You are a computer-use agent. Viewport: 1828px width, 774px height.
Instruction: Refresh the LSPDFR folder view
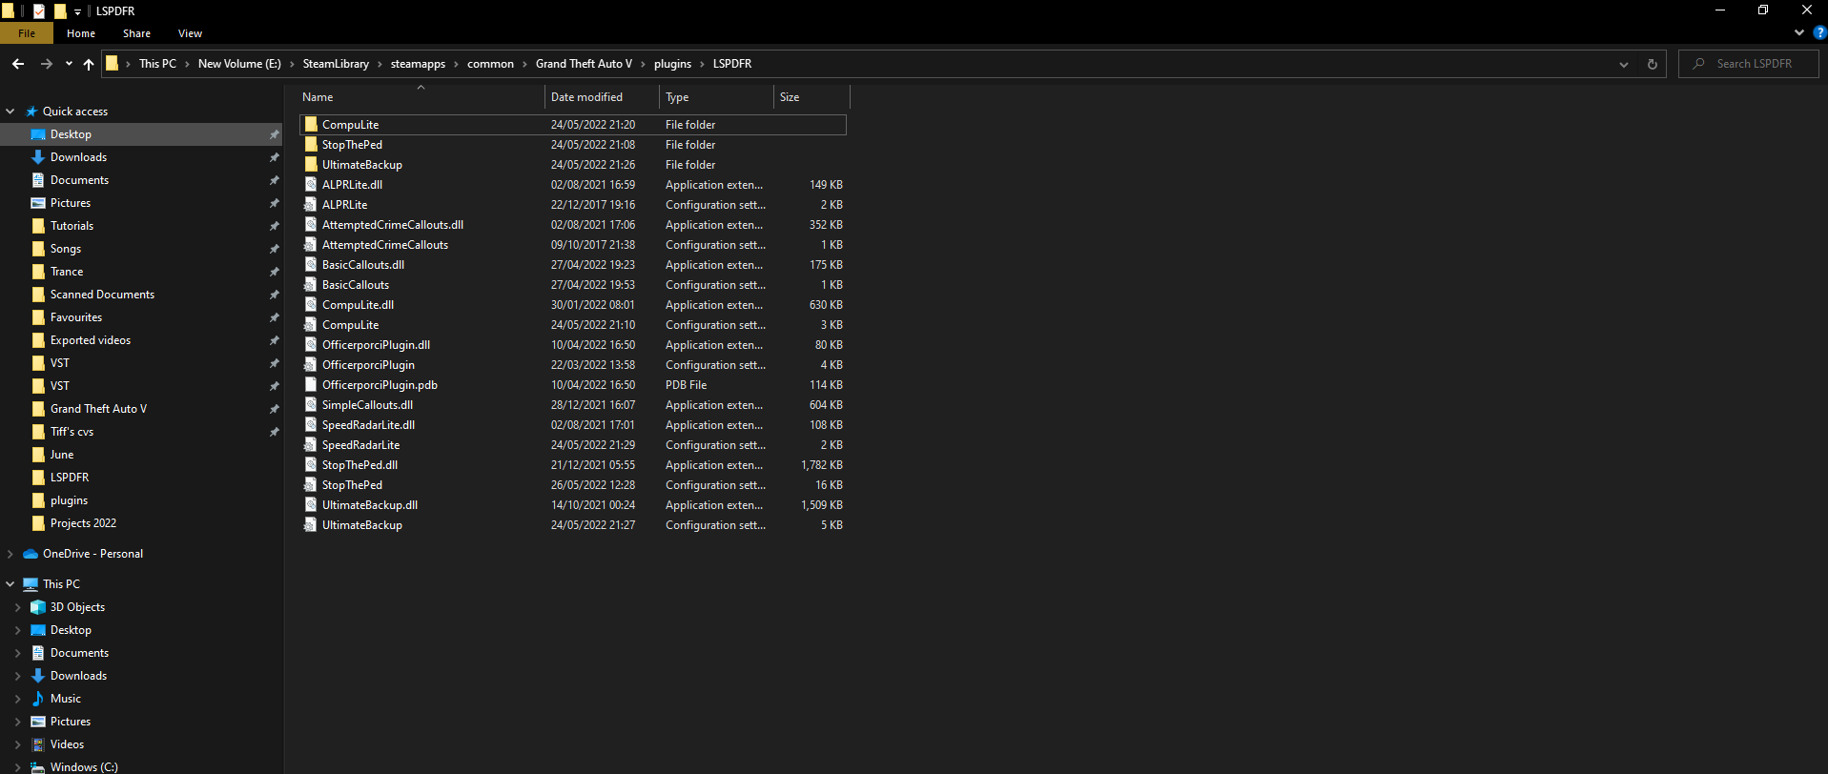[x=1653, y=64]
